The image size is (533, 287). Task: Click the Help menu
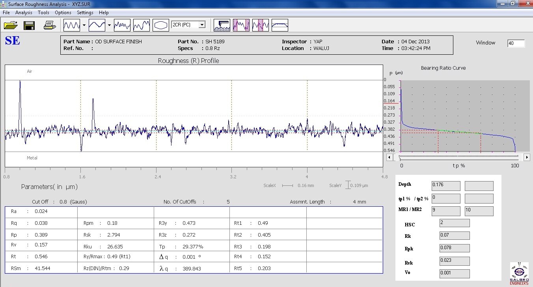(104, 13)
